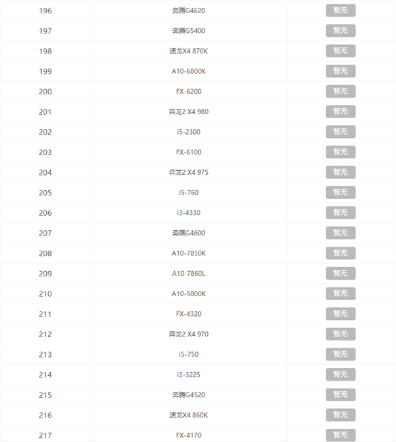Click the A10-7860L processor name
This screenshot has width=396, height=442.
pos(189,273)
